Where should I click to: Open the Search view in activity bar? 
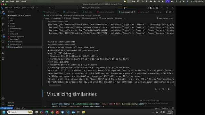[x=3, y=19]
